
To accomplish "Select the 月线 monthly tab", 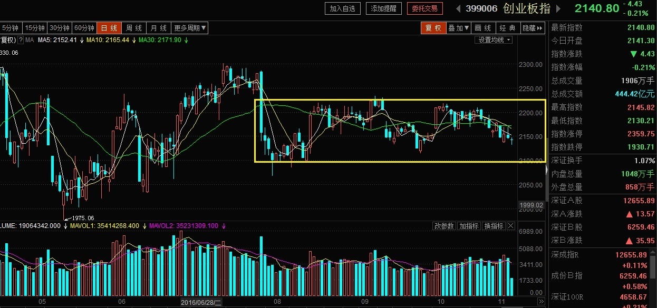I will [x=159, y=28].
